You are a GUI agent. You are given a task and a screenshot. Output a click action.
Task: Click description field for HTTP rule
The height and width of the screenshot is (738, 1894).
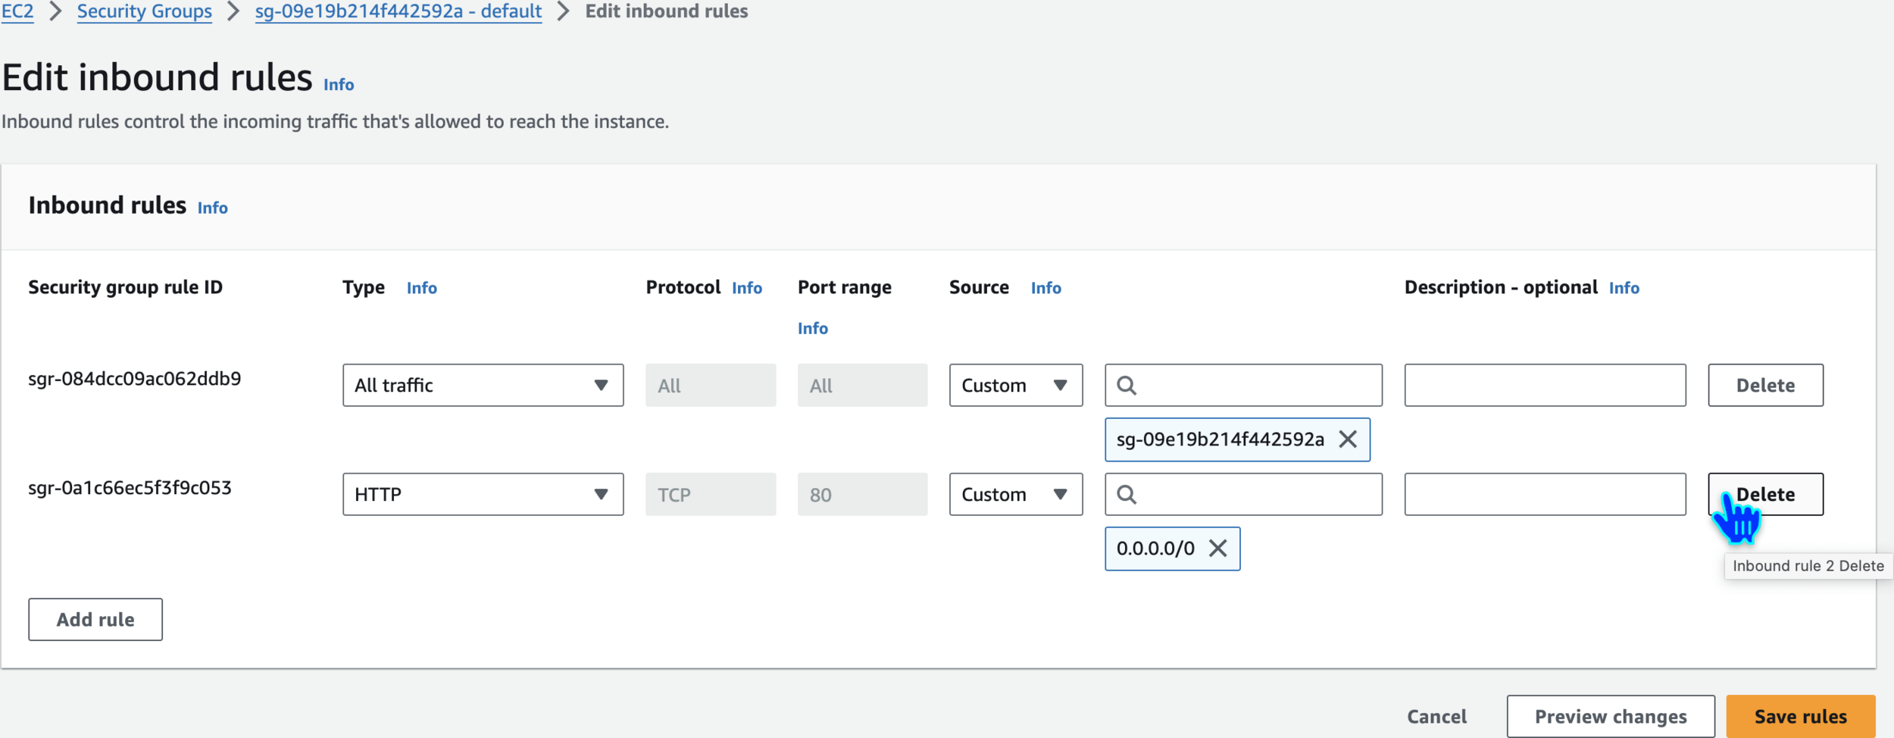1545,495
